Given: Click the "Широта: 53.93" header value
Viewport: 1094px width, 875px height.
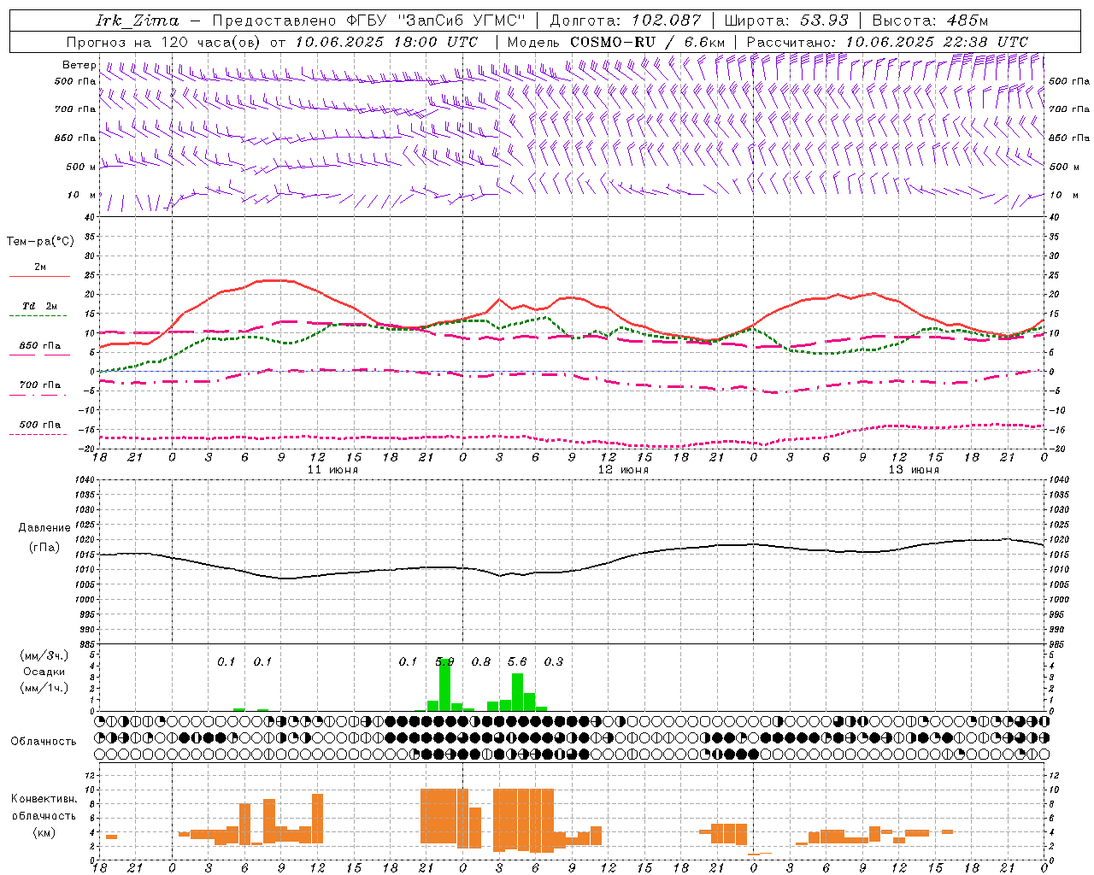Looking at the screenshot, I should click(x=786, y=21).
